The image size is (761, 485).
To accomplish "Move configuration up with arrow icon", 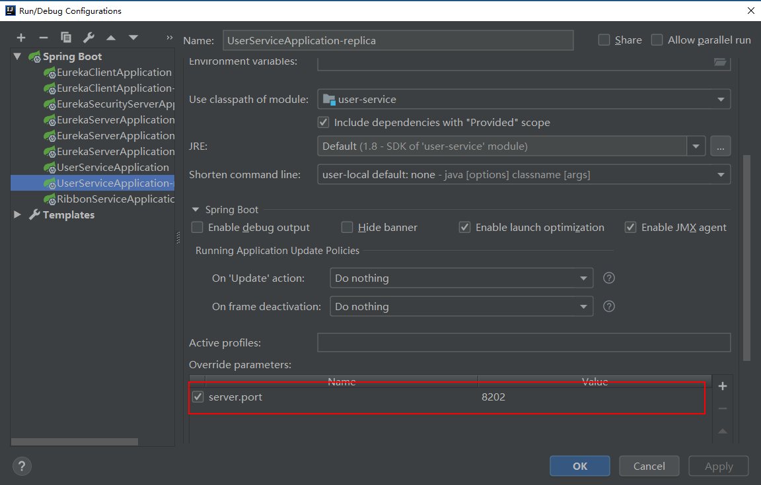I will tap(111, 38).
